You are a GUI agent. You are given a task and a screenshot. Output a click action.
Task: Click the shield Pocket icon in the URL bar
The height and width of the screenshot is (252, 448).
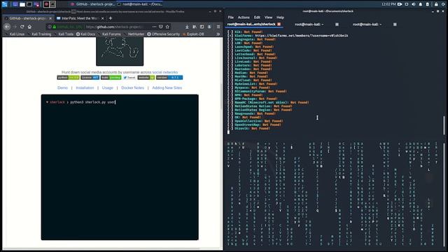click(x=161, y=27)
